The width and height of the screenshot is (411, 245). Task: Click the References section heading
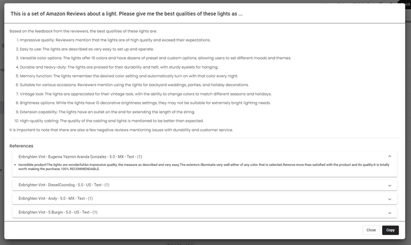(x=21, y=145)
